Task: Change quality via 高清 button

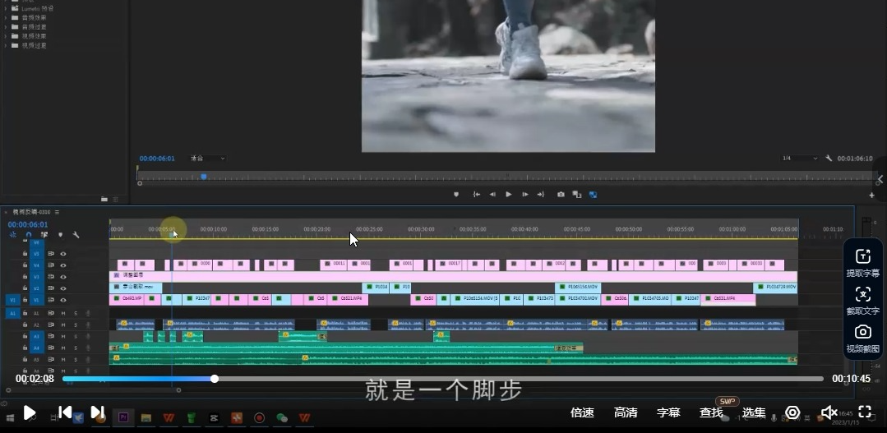Action: (626, 412)
